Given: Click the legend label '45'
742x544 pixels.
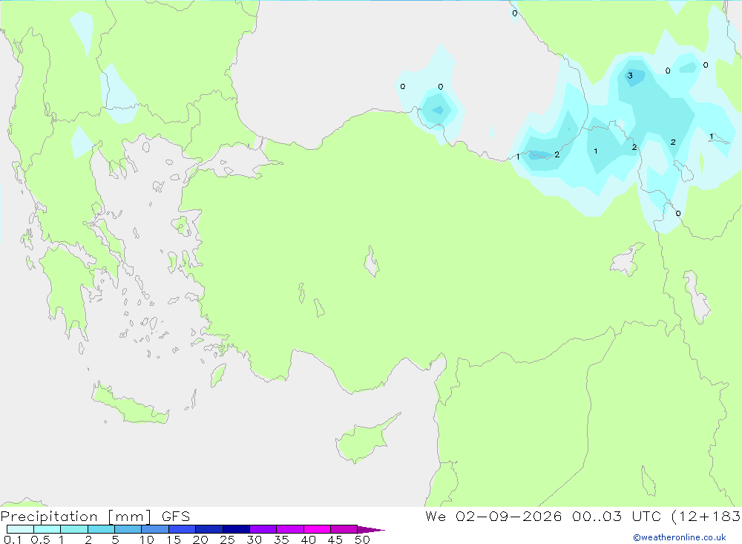Looking at the screenshot, I should 335,540.
